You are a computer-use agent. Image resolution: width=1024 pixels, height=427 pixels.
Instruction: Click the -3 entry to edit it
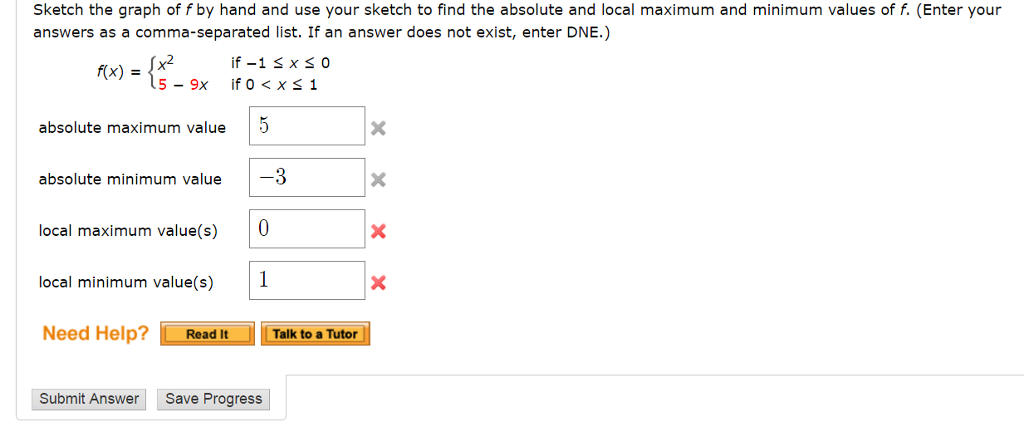[273, 176]
